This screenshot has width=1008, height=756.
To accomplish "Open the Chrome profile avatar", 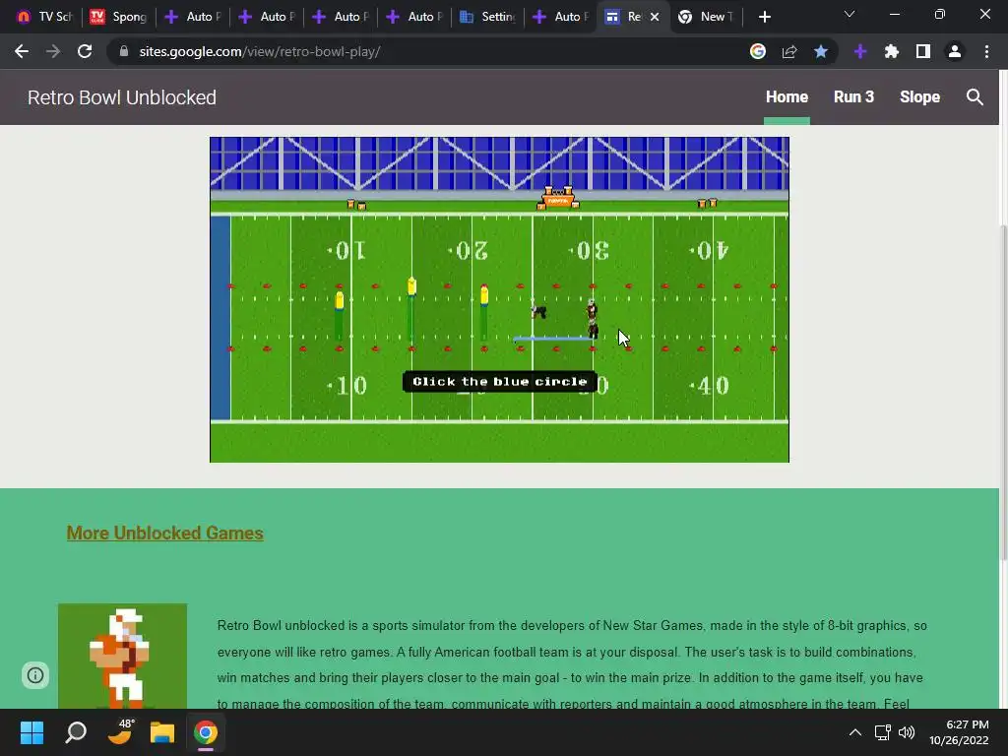I will pos(955,51).
